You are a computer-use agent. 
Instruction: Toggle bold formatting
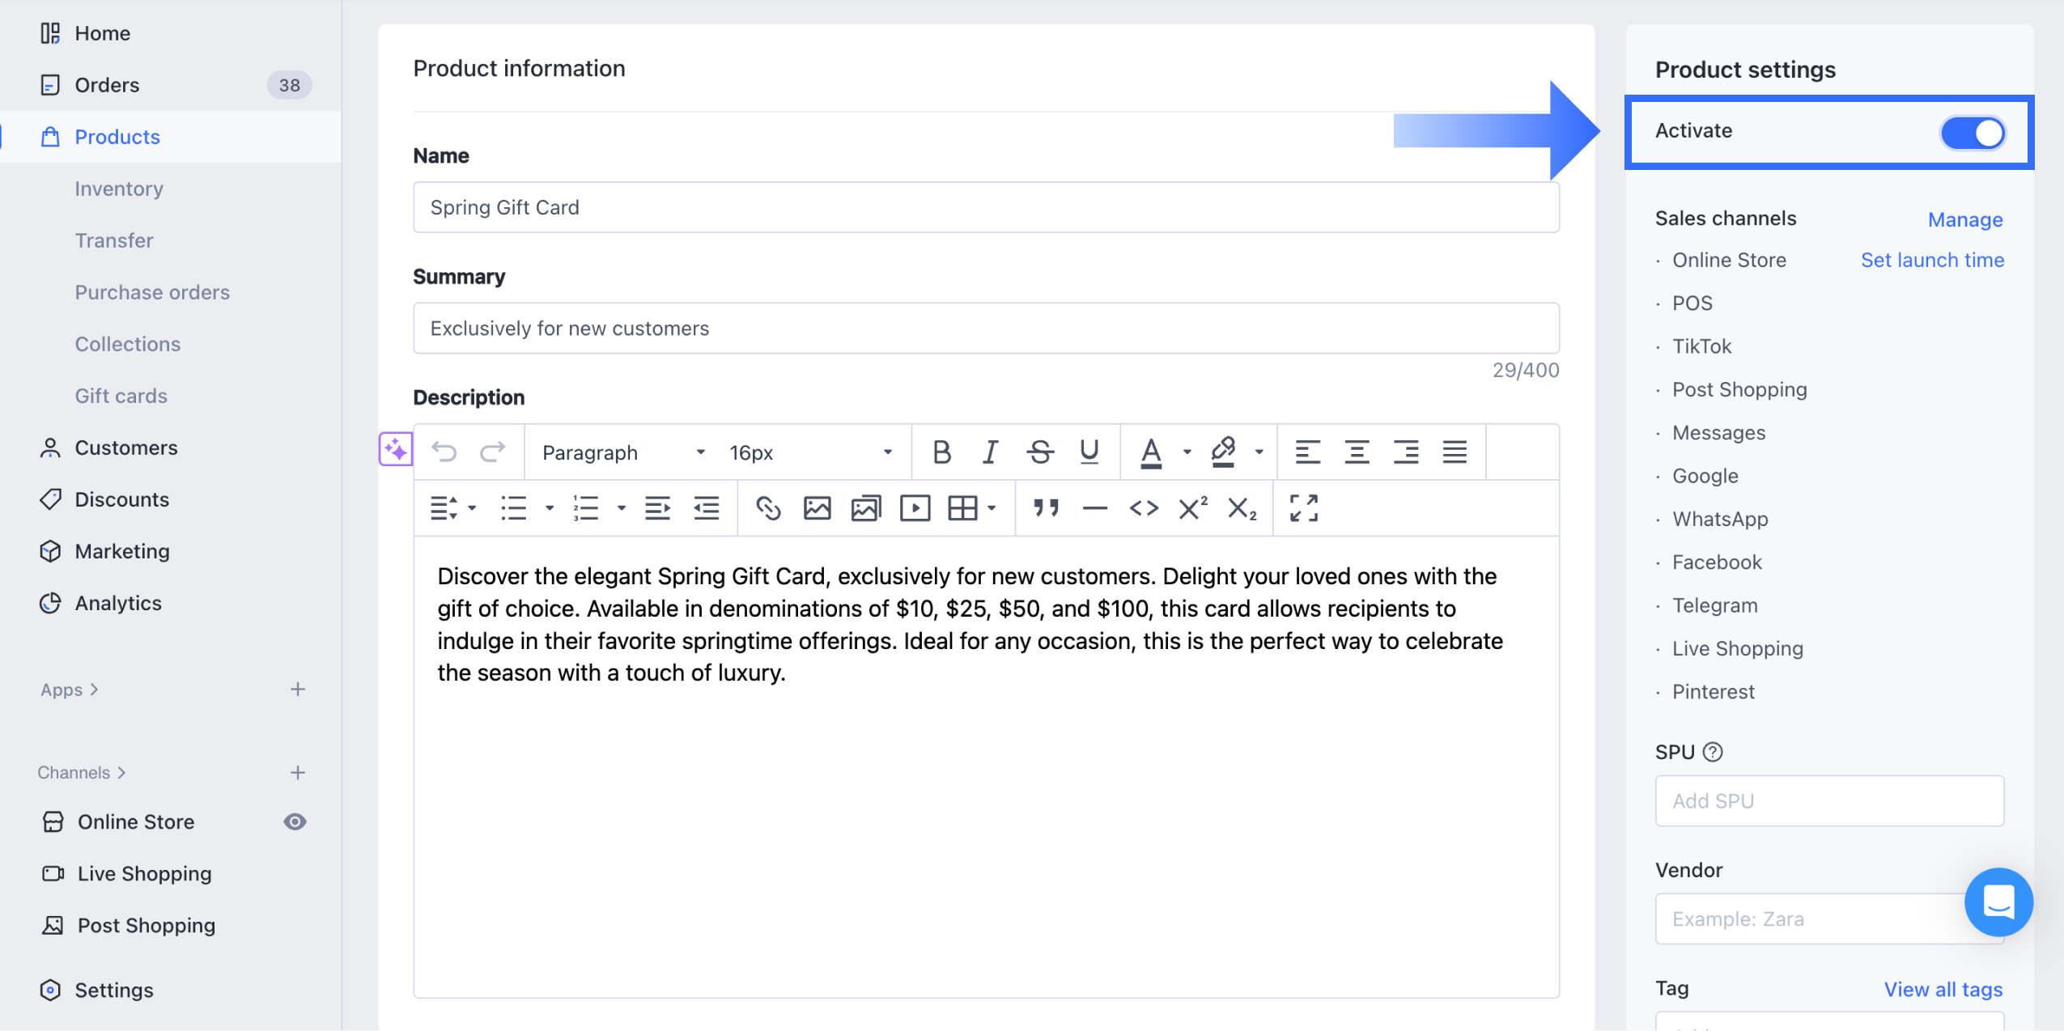[x=941, y=452]
